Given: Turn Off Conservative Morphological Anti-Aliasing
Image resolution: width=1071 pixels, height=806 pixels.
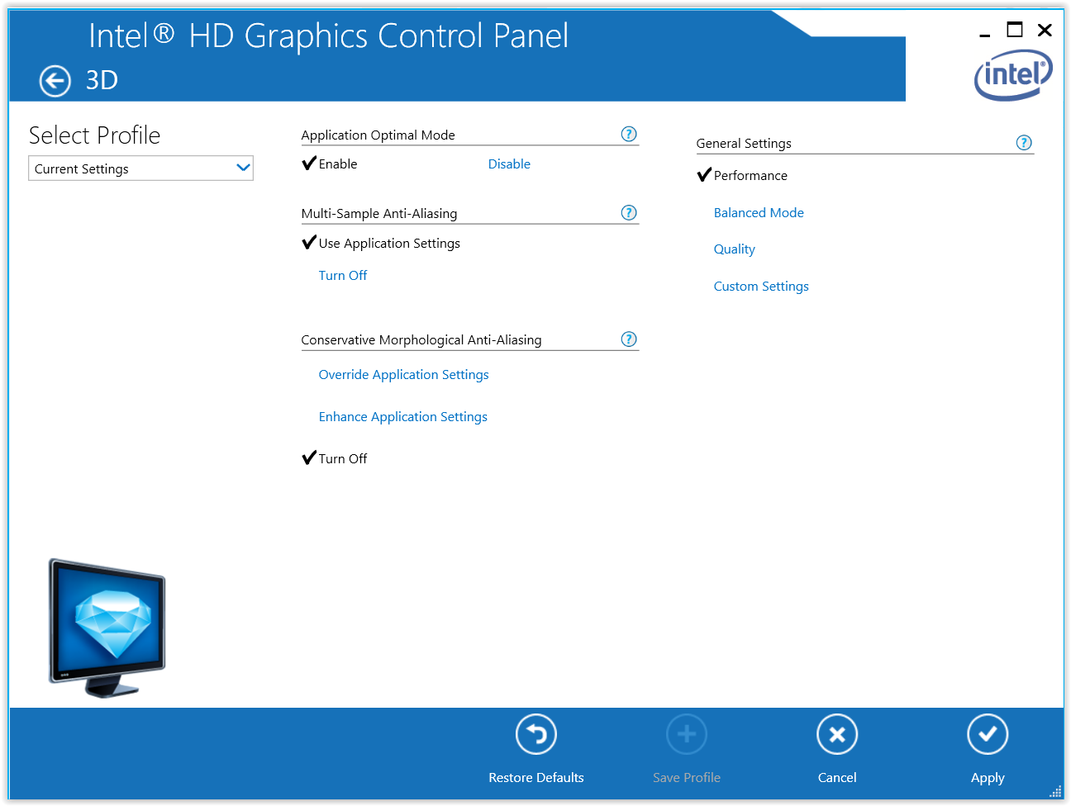Looking at the screenshot, I should (343, 458).
